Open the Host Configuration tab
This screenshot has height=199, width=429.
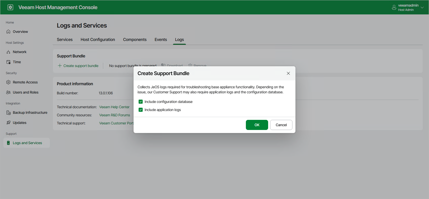[x=98, y=40]
